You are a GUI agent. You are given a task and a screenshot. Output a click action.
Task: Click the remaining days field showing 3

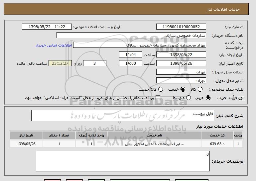coord(95,63)
